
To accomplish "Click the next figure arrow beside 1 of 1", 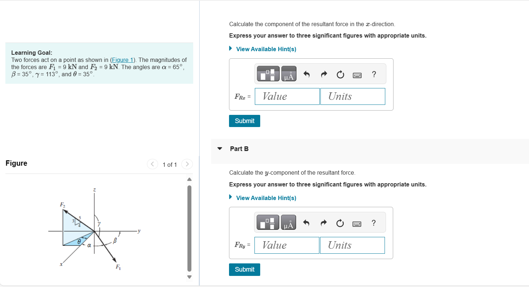I will pos(187,164).
